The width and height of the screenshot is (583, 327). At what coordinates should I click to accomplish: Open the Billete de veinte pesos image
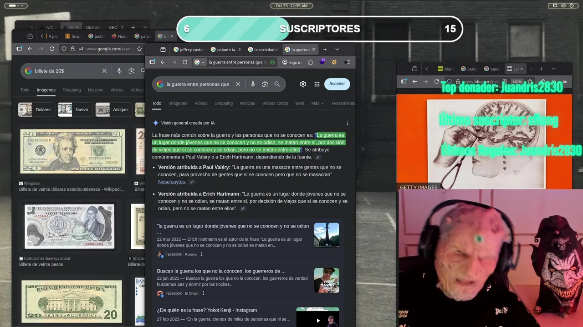click(x=69, y=226)
